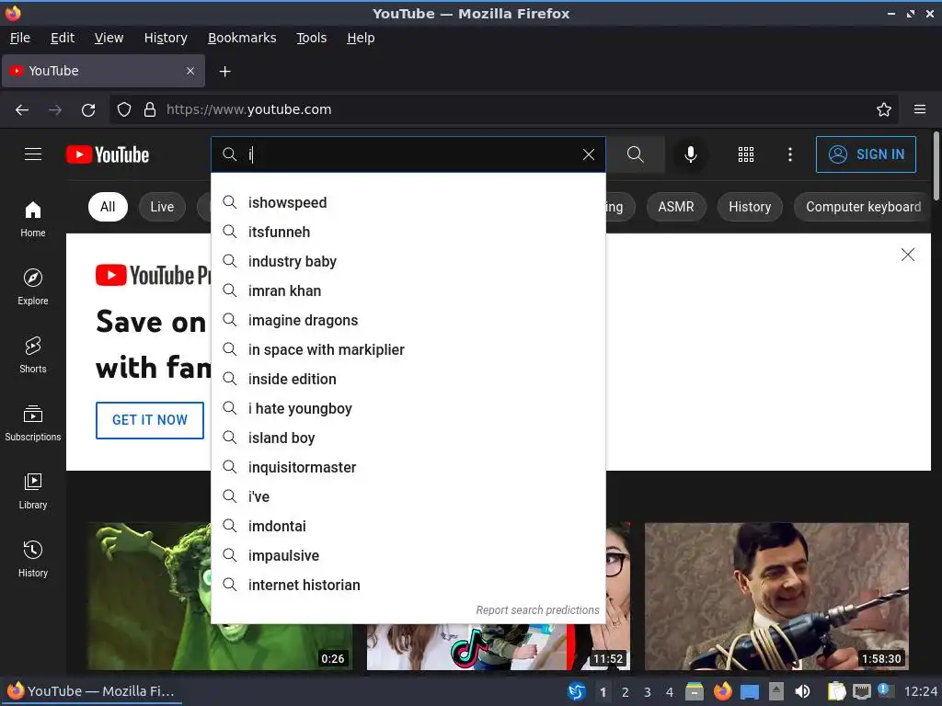Switch to workspace 2 in taskbar

coord(626,692)
